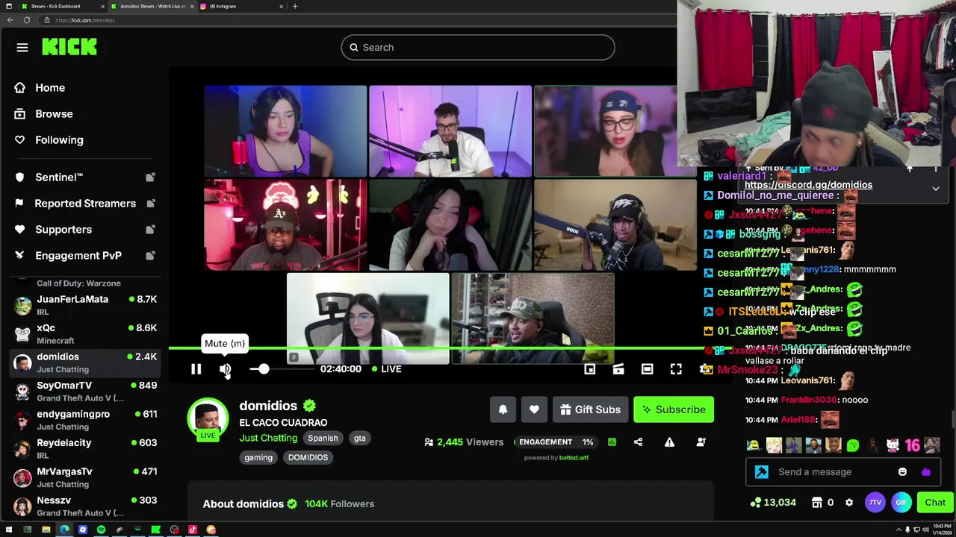Click the browser address bar URL

(x=84, y=20)
